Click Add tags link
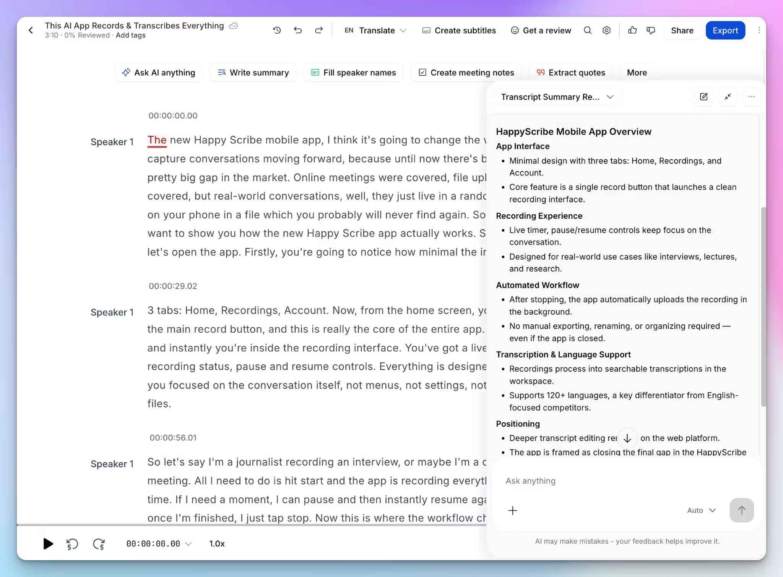This screenshot has height=577, width=783. (x=130, y=35)
